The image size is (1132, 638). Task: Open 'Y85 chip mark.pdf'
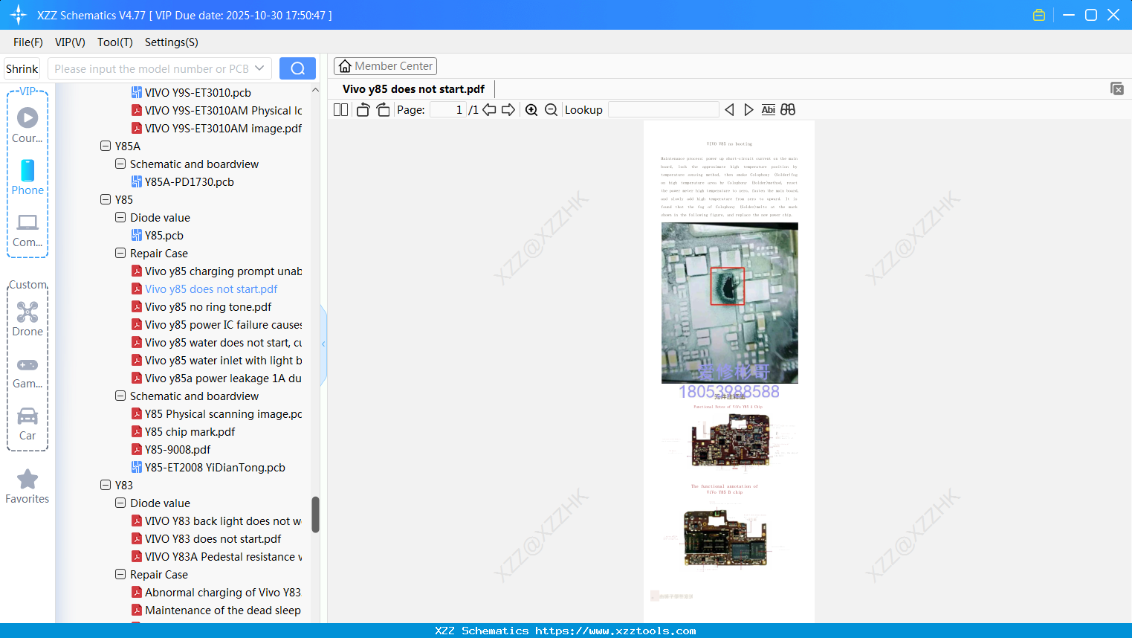point(190,431)
